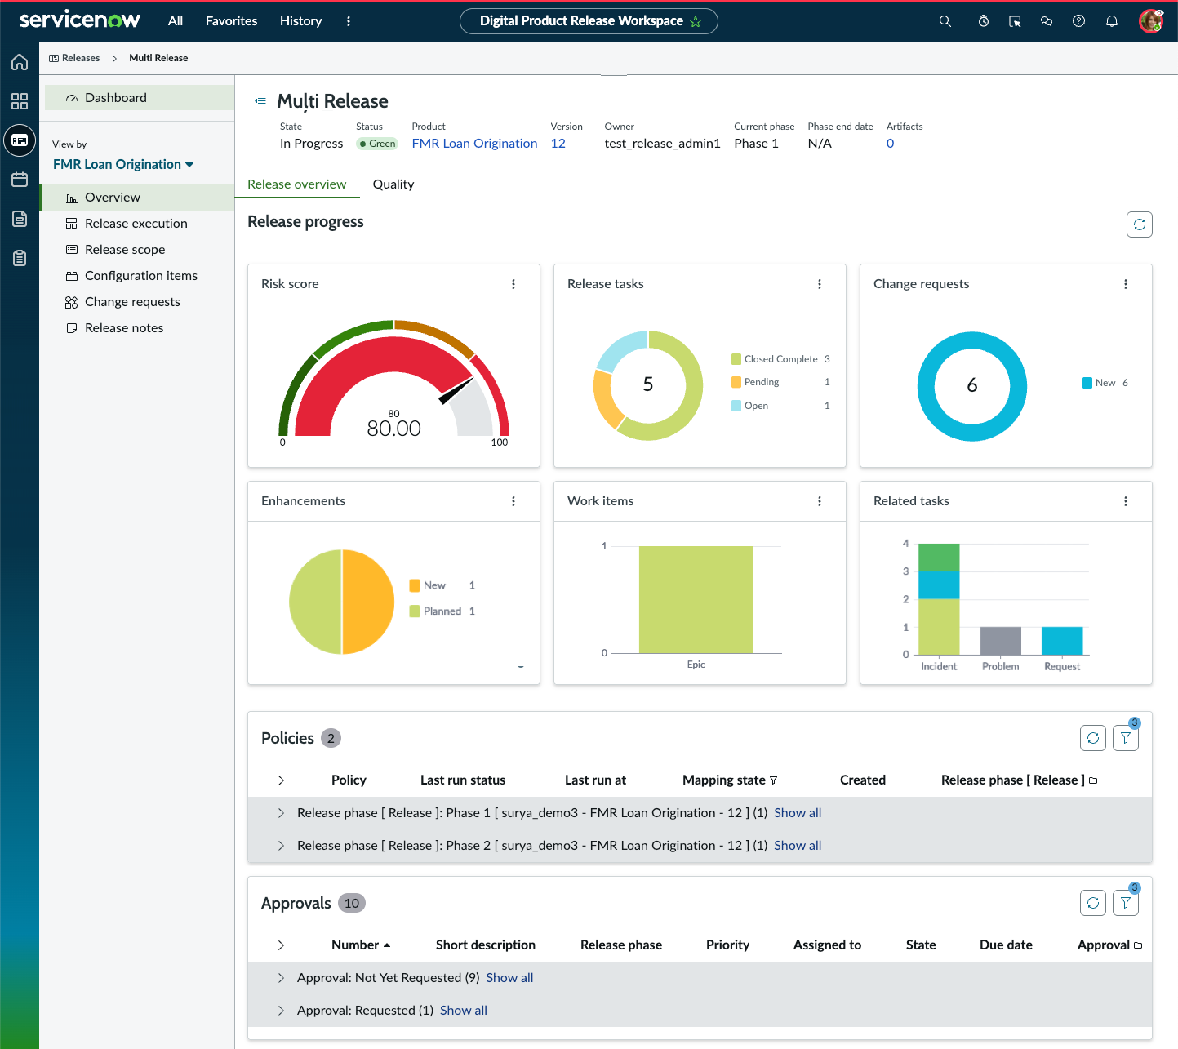This screenshot has width=1178, height=1049.
Task: Refresh the Approvals list
Action: tap(1093, 903)
